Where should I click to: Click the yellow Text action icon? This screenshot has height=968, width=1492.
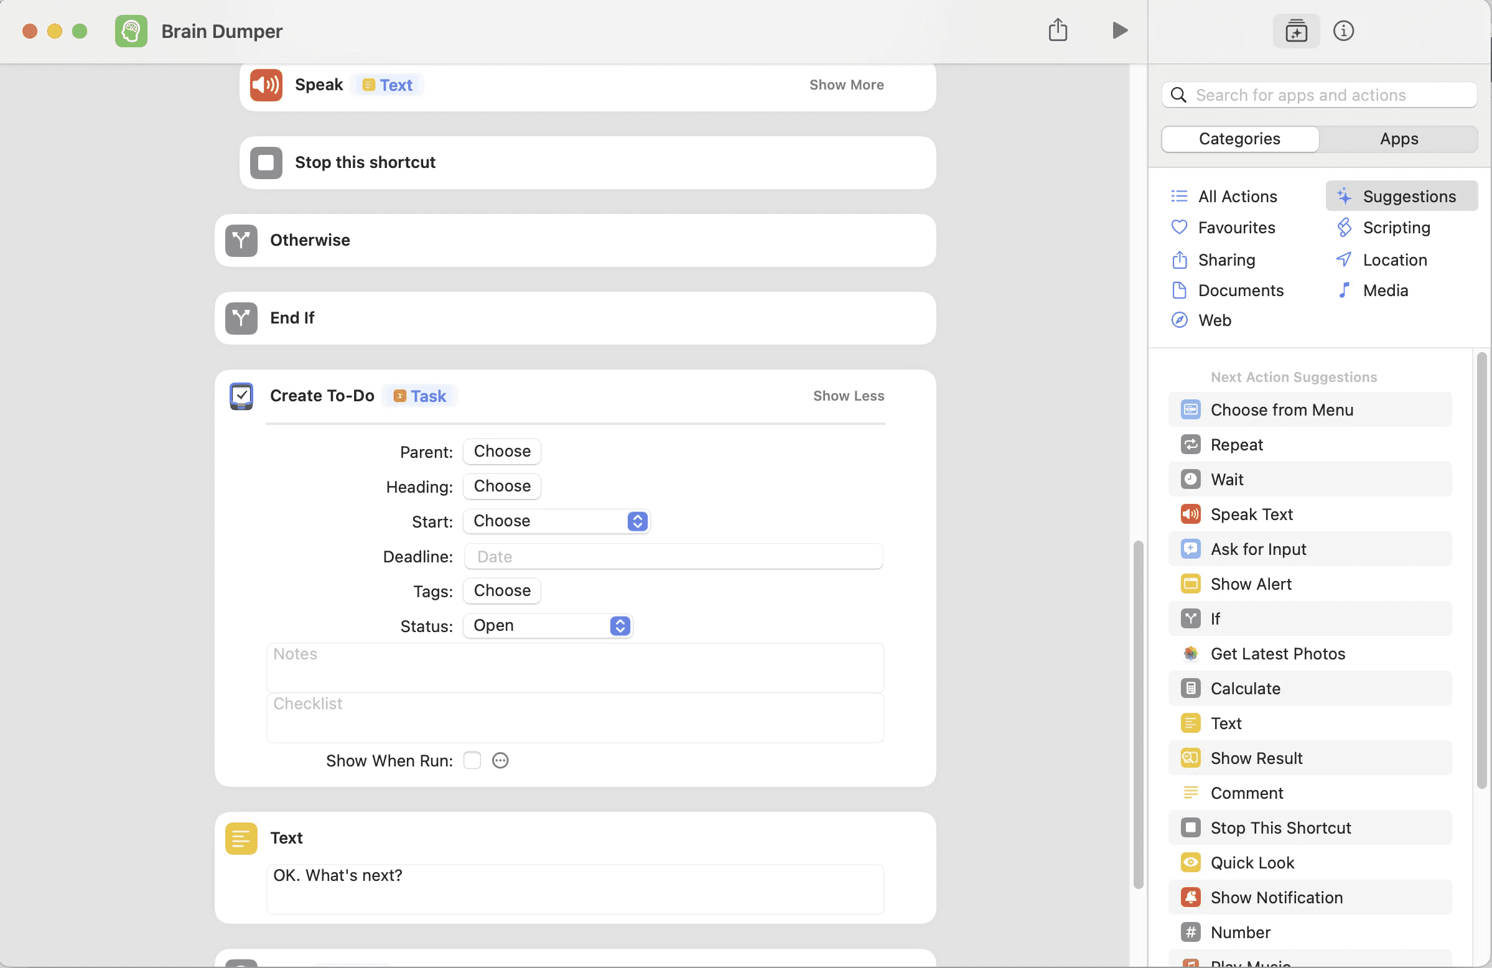coord(241,838)
